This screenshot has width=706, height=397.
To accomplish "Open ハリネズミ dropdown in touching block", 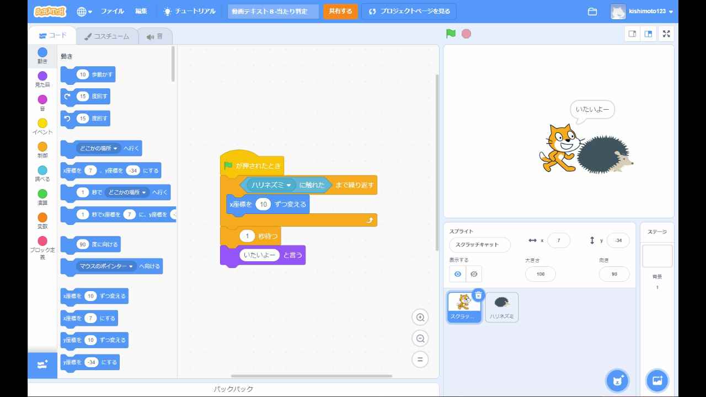I will [271, 185].
